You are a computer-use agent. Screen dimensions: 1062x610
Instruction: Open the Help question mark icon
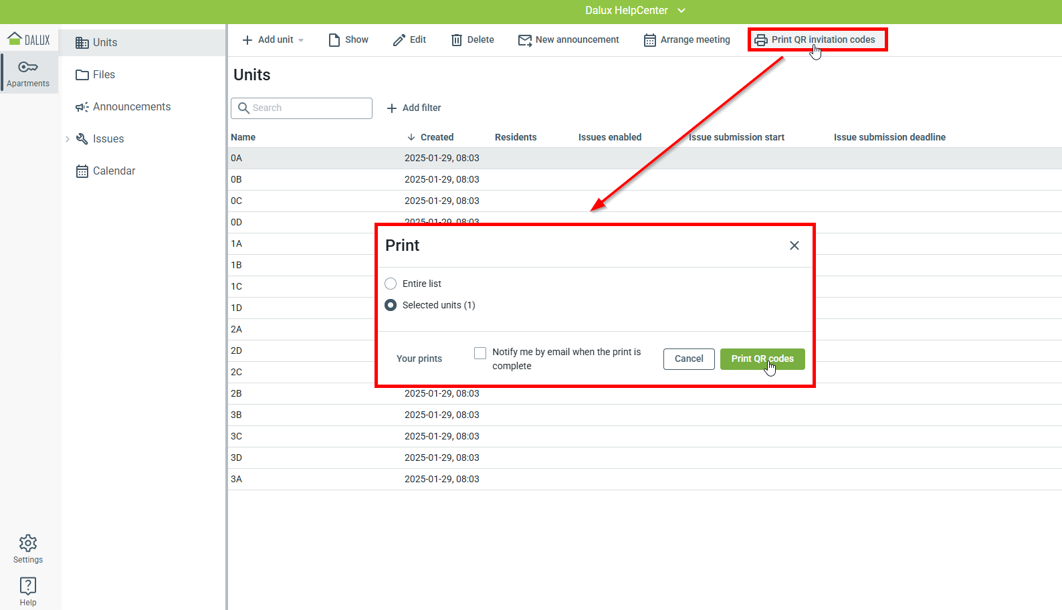(x=28, y=585)
